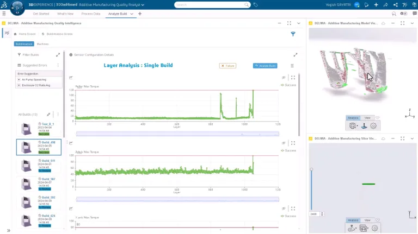Open Quality Intelligence widget chevron menu
The height and width of the screenshot is (234, 418).
[299, 23]
